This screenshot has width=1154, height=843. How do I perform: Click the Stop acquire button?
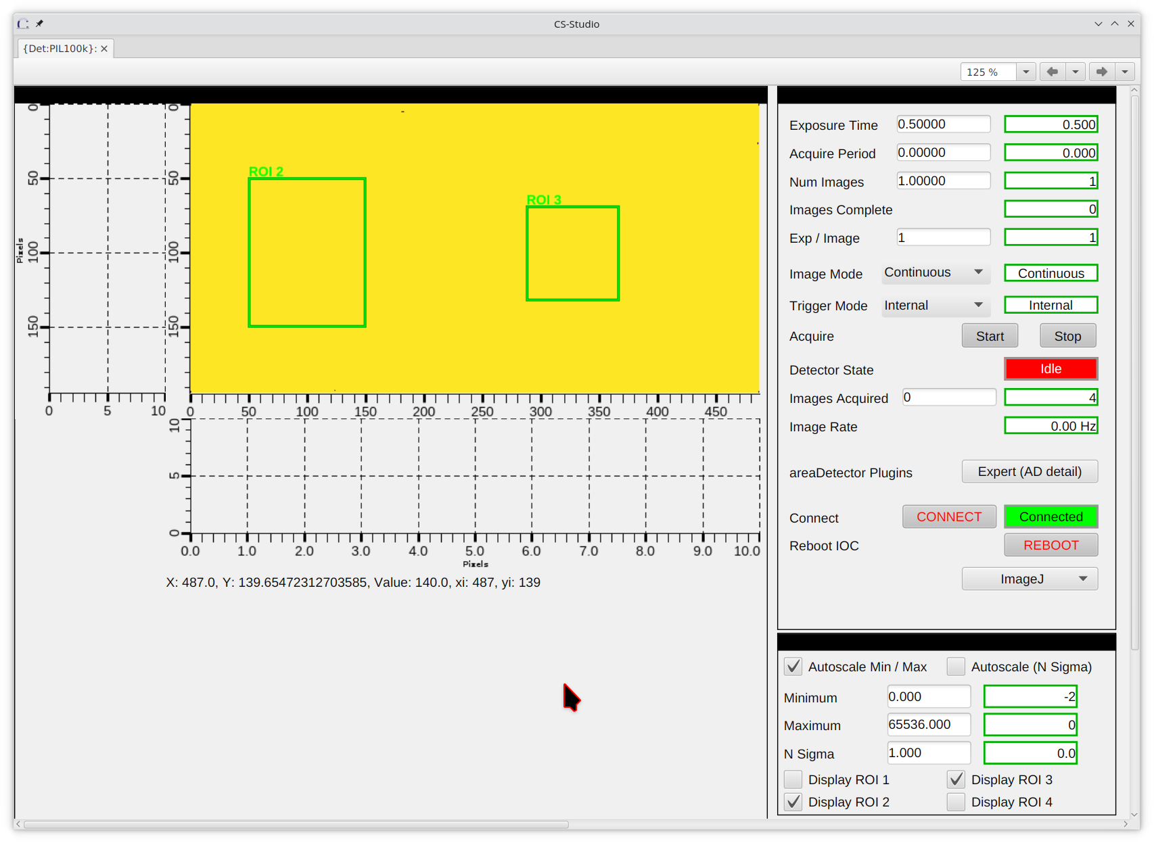click(1067, 336)
